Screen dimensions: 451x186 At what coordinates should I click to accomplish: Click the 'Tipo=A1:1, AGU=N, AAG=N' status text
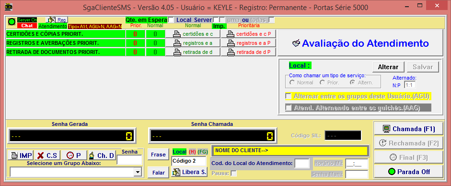click(95, 26)
